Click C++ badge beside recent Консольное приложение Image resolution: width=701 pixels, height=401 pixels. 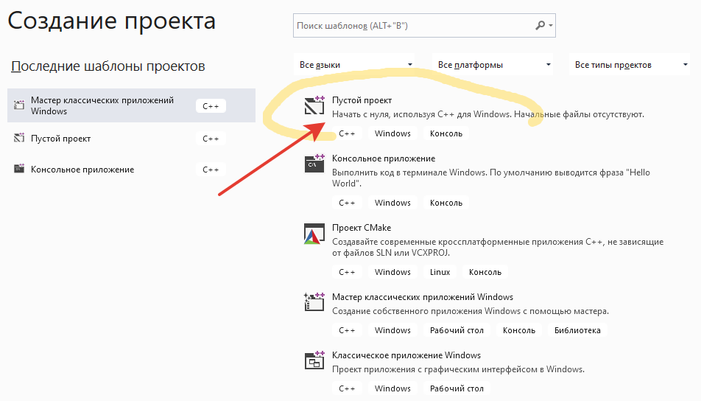211,170
